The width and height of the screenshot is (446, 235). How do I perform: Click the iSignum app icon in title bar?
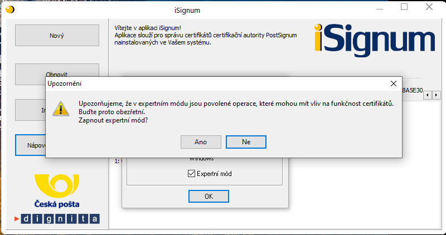9,9
